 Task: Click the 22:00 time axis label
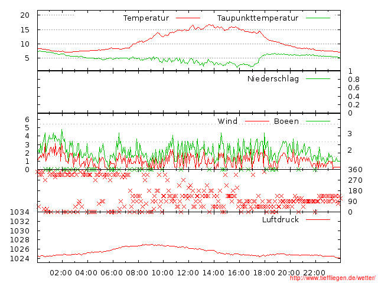click(x=314, y=273)
